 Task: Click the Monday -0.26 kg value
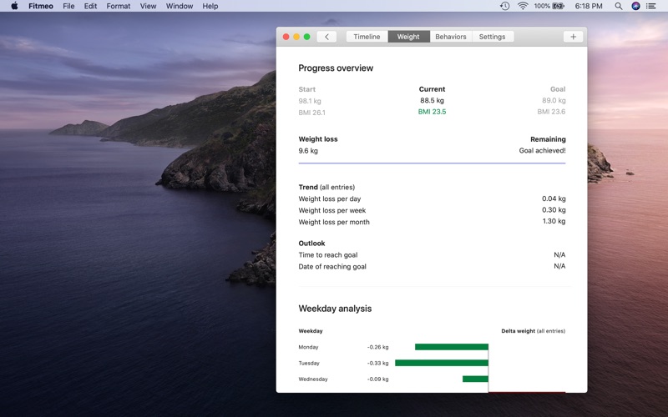pos(378,347)
